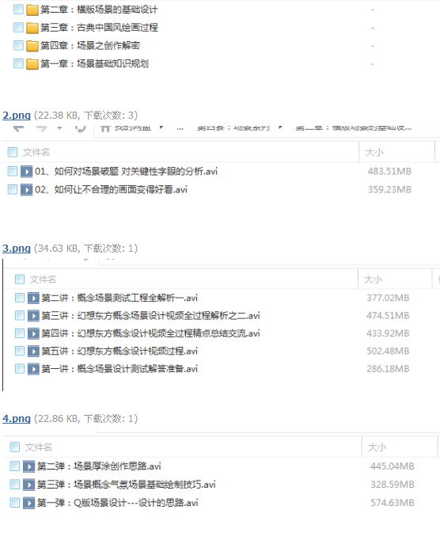Click video icon of 第四讲 精点总结交流 file

pyautogui.click(x=33, y=333)
